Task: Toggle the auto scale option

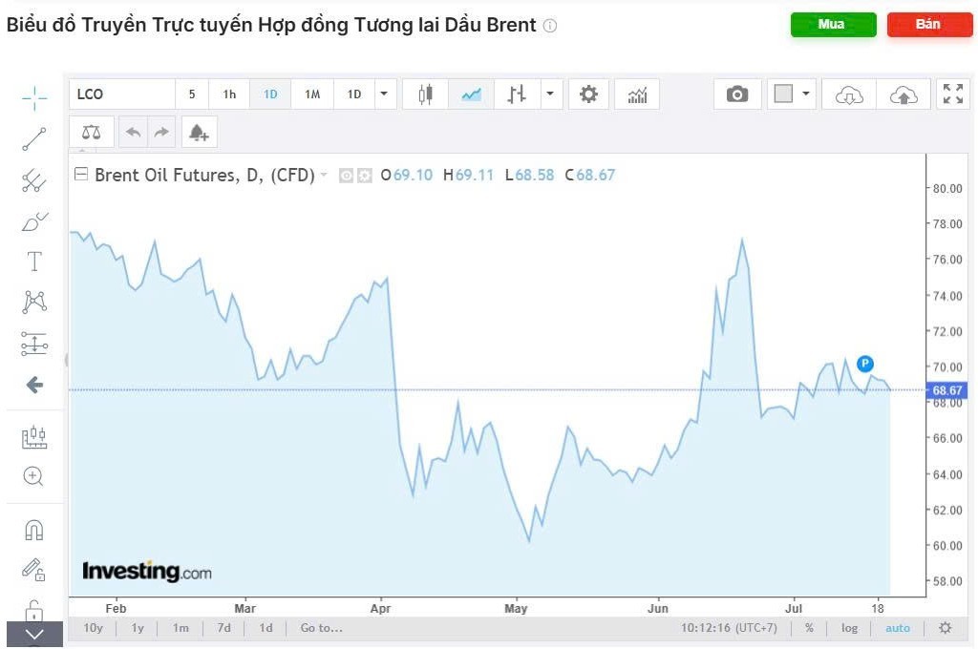Action: pos(898,628)
